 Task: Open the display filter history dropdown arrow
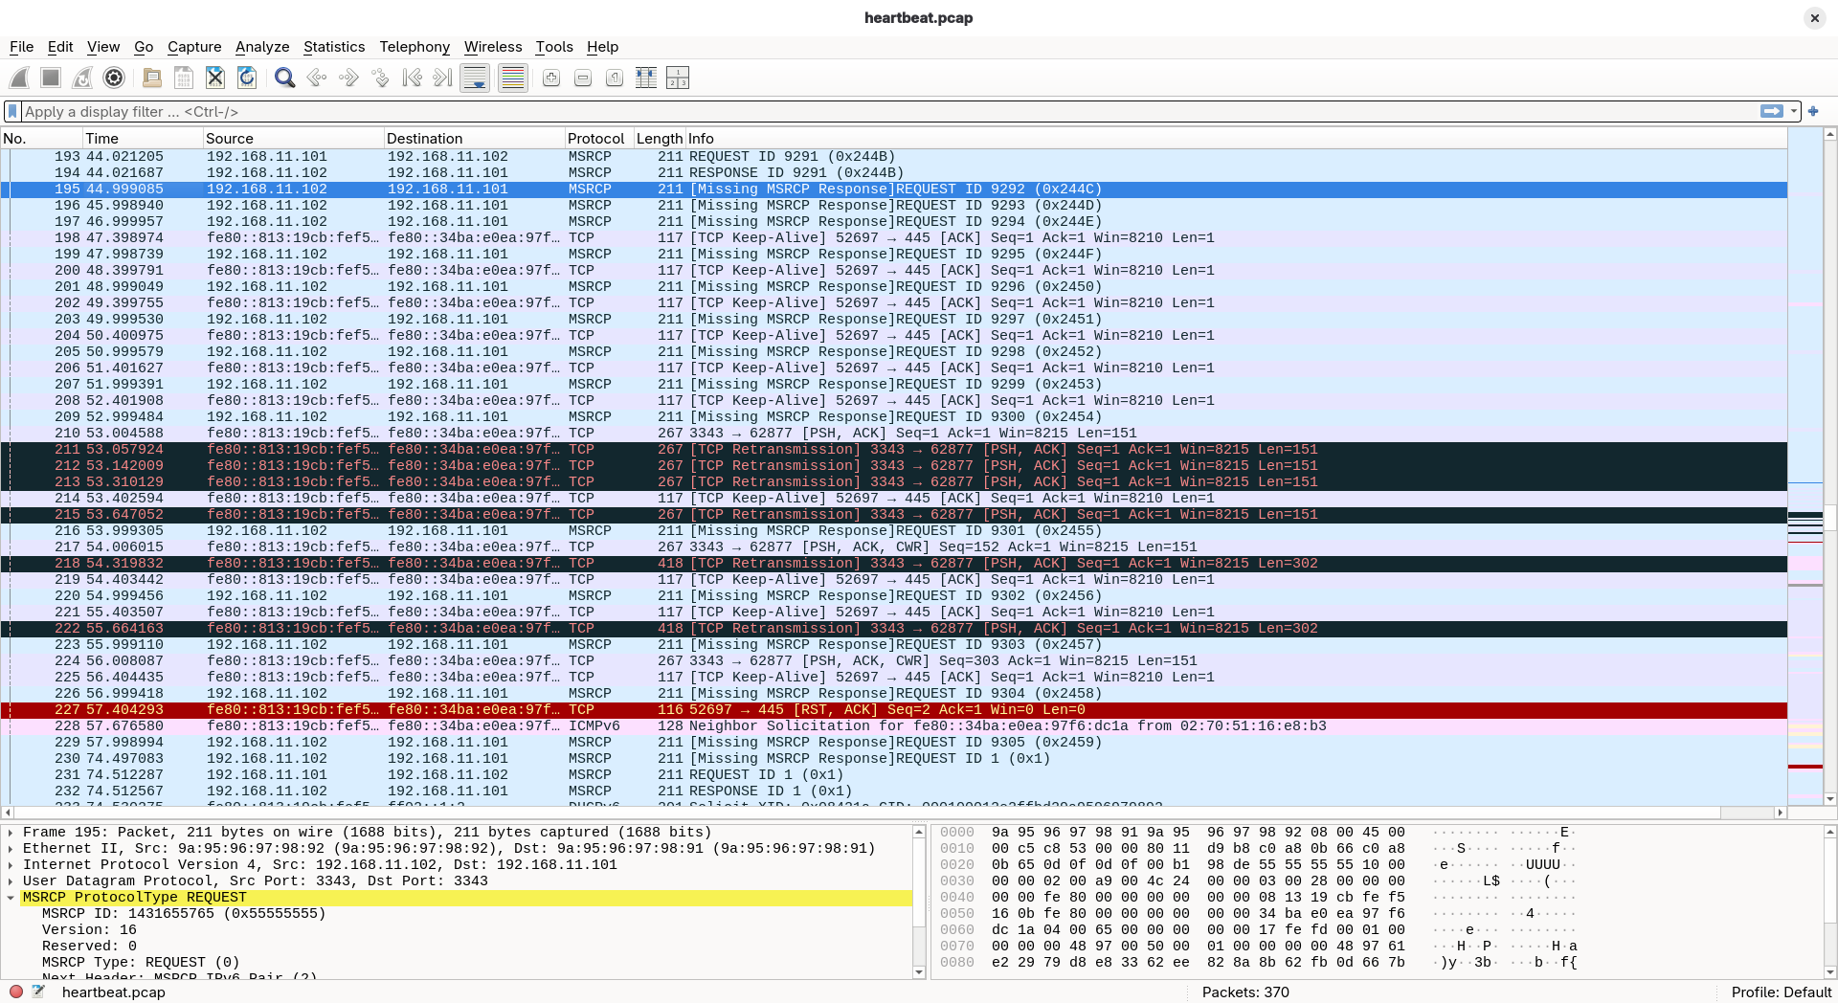(x=1794, y=112)
